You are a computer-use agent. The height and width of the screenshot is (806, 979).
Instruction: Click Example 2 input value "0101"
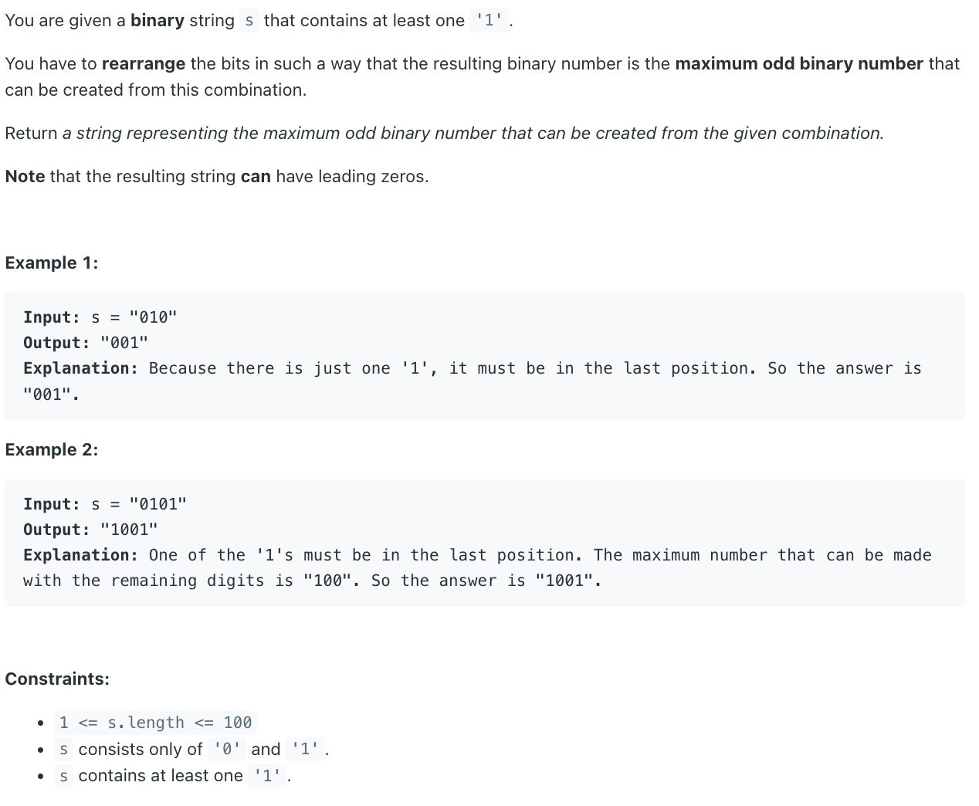point(158,504)
